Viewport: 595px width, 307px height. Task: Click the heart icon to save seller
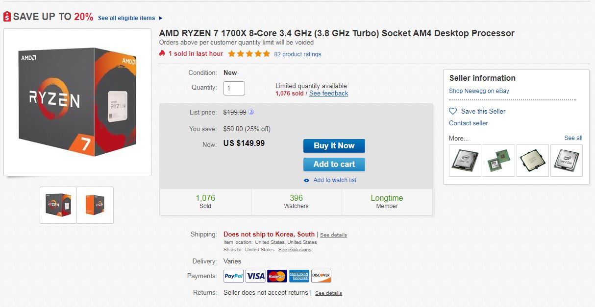[453, 111]
